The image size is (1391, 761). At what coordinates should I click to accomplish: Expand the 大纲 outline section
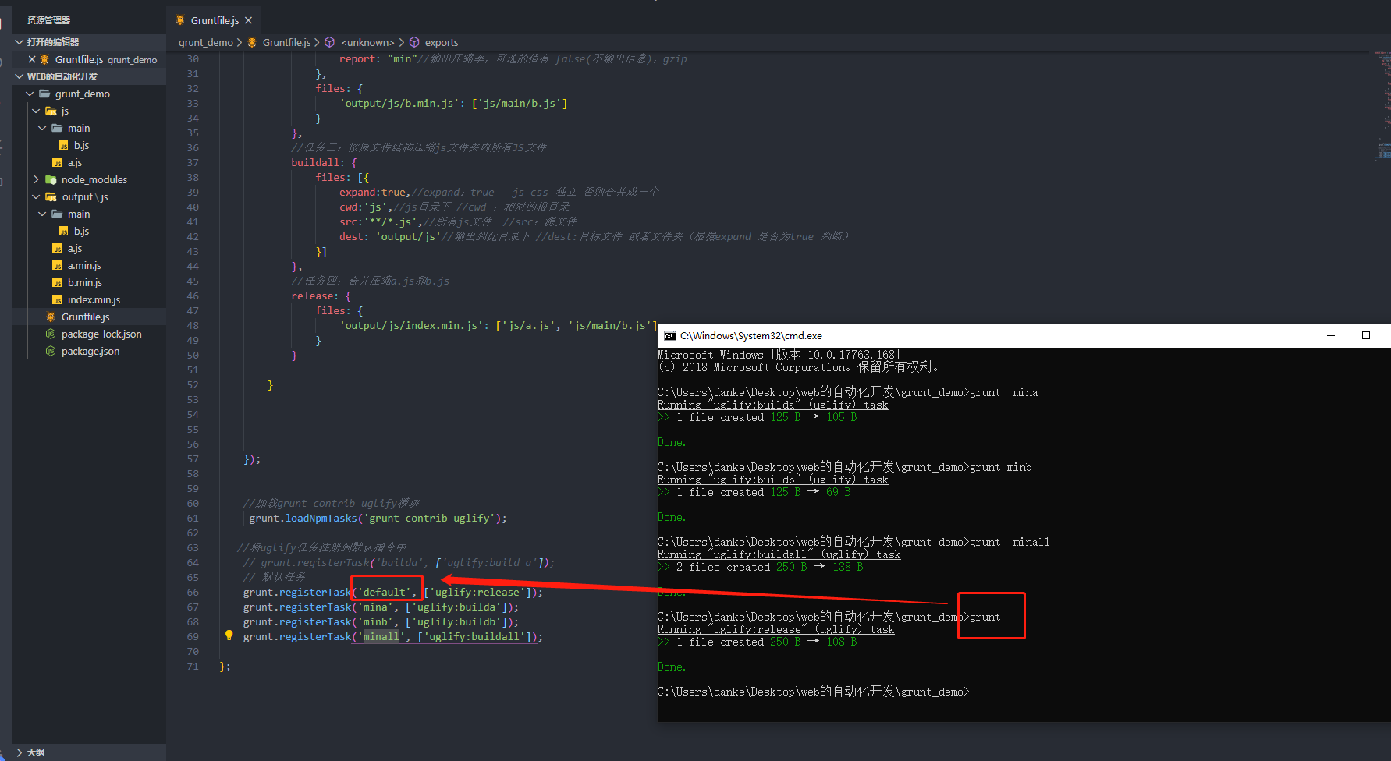[x=20, y=752]
